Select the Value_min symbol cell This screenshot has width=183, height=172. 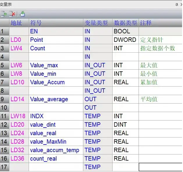56,74
